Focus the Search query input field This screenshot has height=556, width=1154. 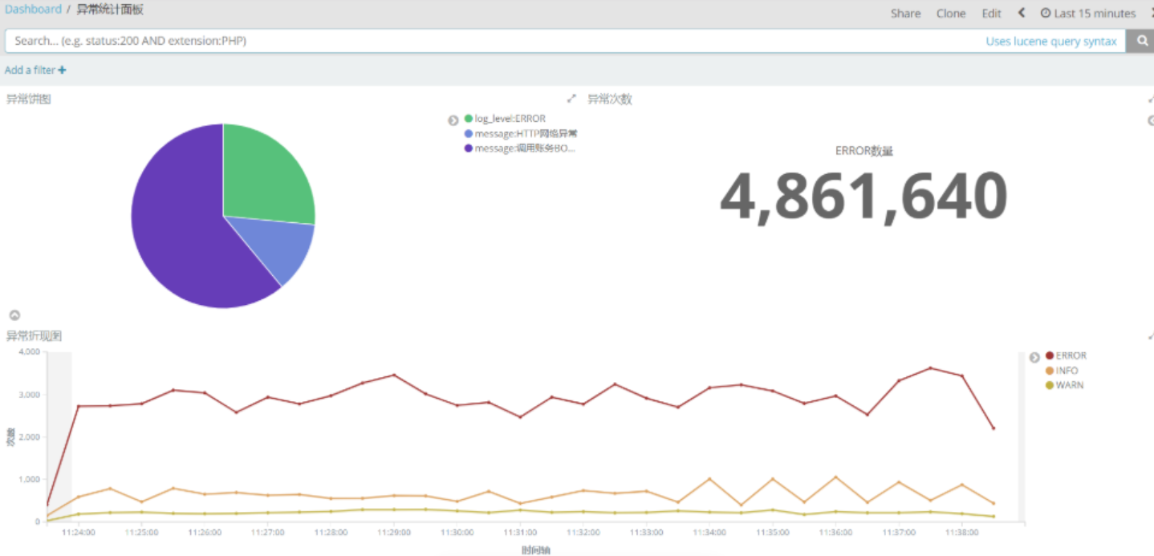tap(482, 41)
